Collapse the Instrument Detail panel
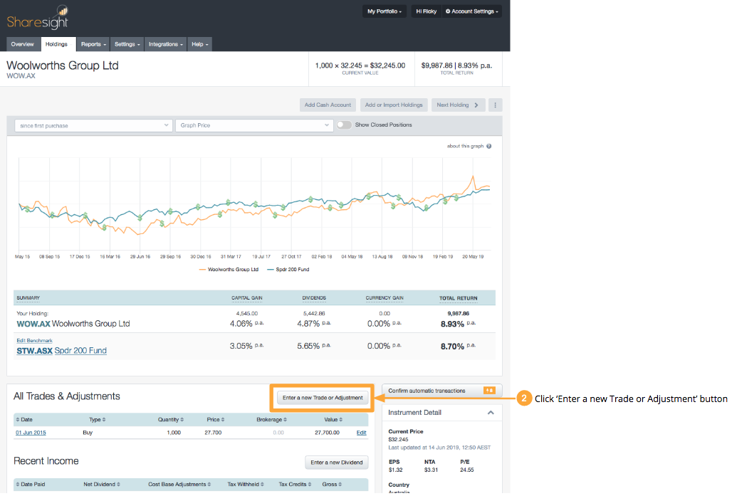The width and height of the screenshot is (732, 496). coord(491,413)
